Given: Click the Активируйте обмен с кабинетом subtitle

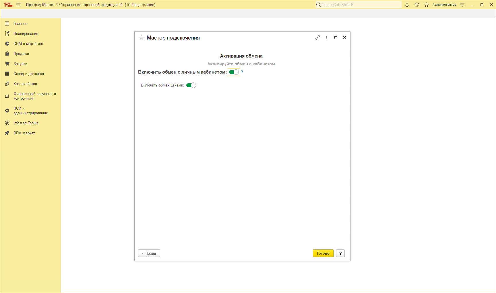Looking at the screenshot, I should pyautogui.click(x=241, y=64).
